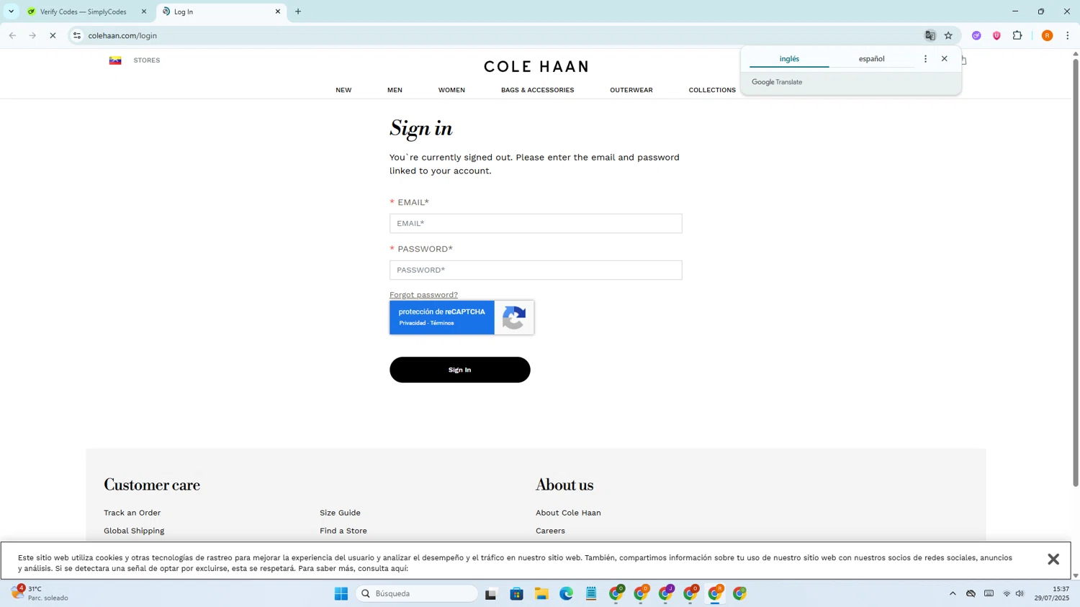
Task: Open Global Shipping link
Action: 134,531
